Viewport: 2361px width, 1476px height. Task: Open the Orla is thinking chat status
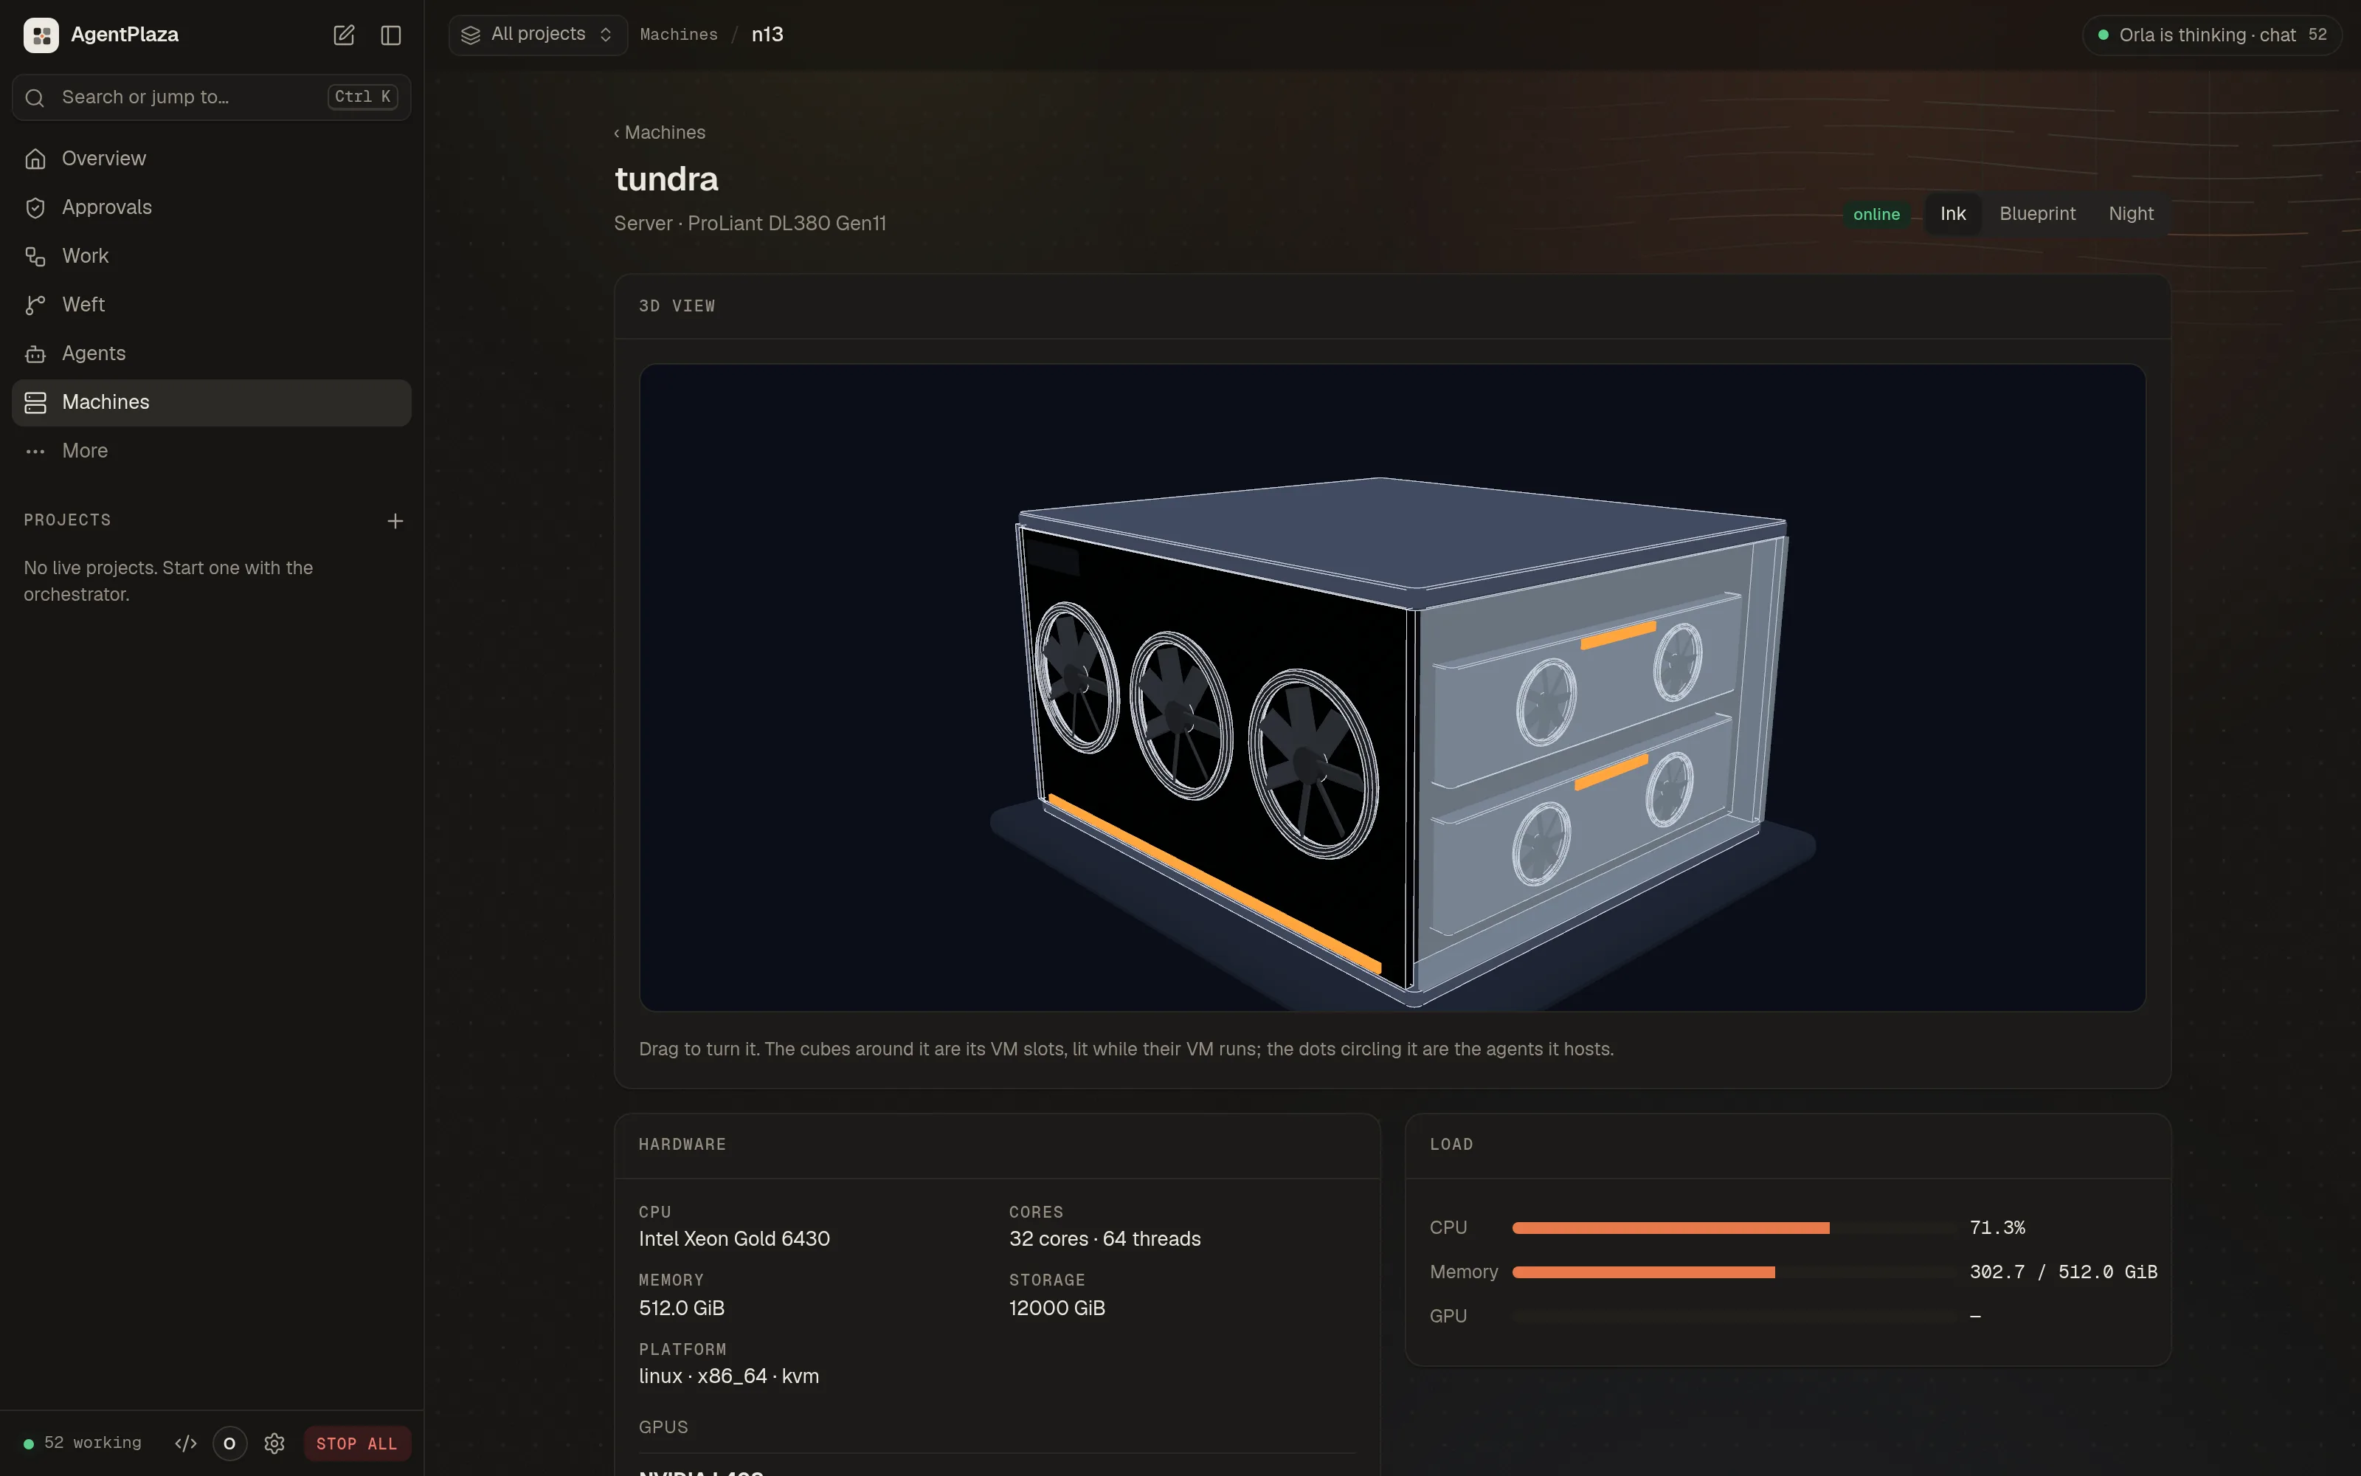[2212, 35]
